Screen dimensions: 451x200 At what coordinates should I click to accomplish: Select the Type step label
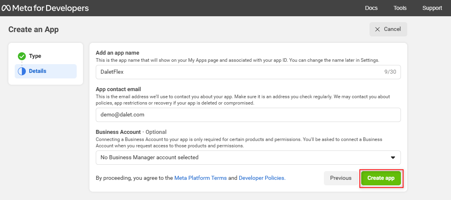pos(35,56)
